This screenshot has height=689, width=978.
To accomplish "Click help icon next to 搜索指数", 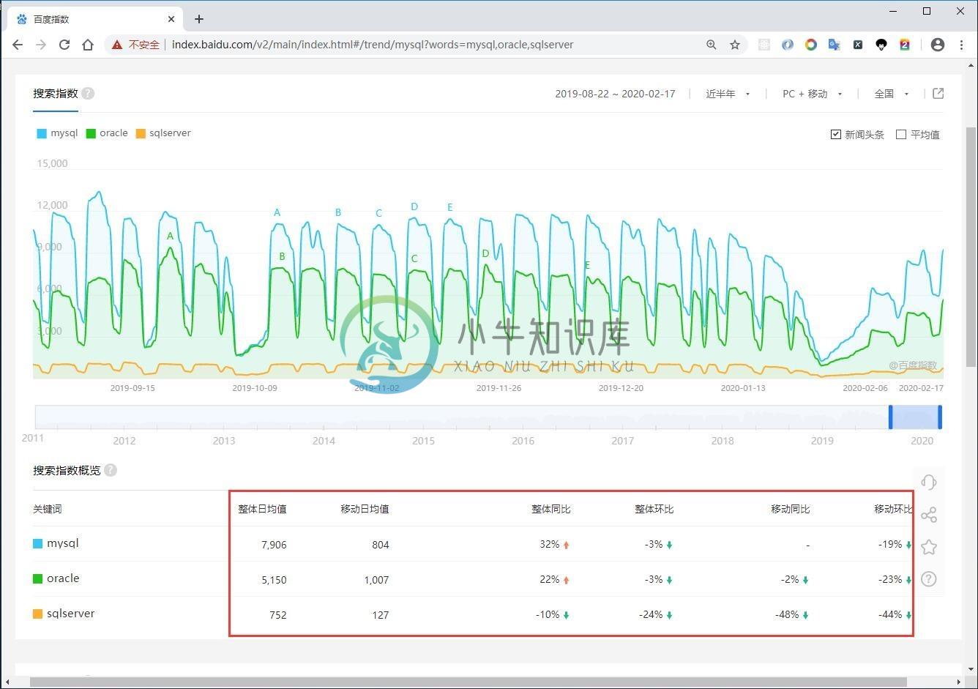I will tap(88, 94).
